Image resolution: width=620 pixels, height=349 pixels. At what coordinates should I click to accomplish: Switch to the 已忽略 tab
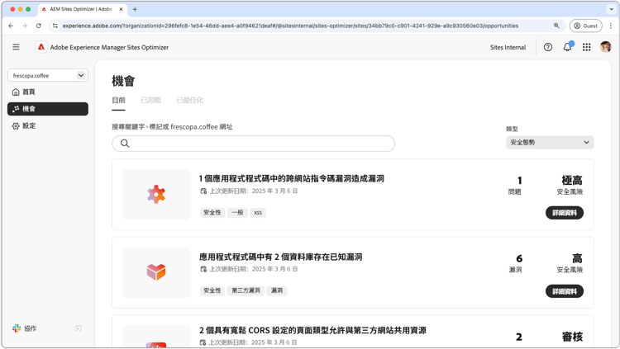[x=151, y=101]
